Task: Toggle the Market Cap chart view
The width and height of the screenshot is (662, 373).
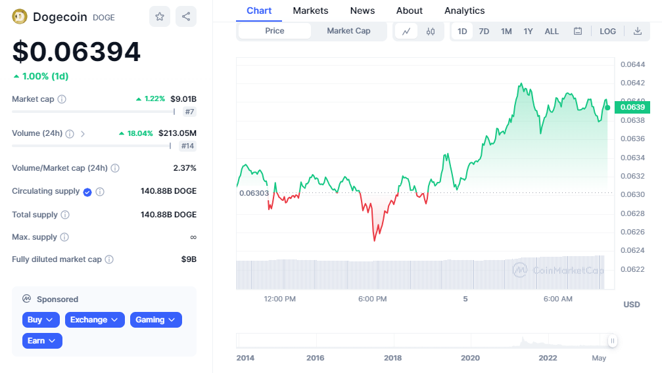Action: 348,31
